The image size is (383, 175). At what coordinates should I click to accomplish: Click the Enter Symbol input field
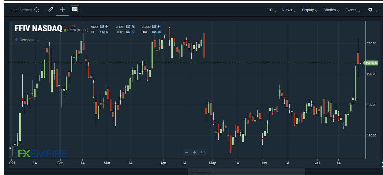tap(21, 10)
